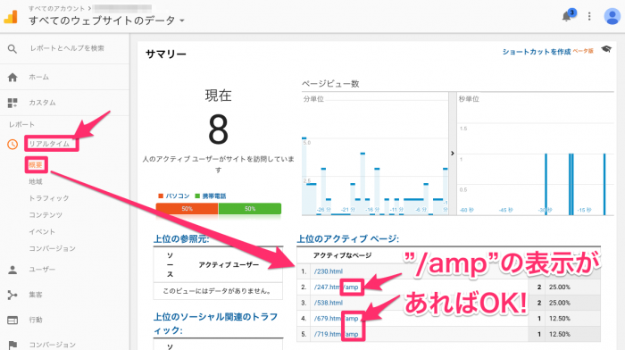
Task: Click the graduation cap help icon
Action: [606, 49]
